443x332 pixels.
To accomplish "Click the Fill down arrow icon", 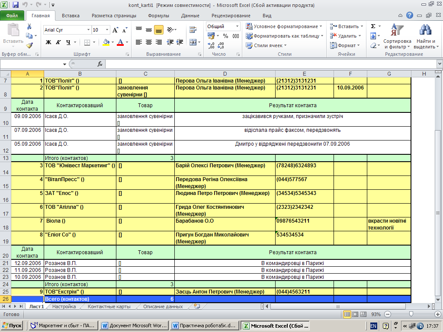I will (x=373, y=36).
